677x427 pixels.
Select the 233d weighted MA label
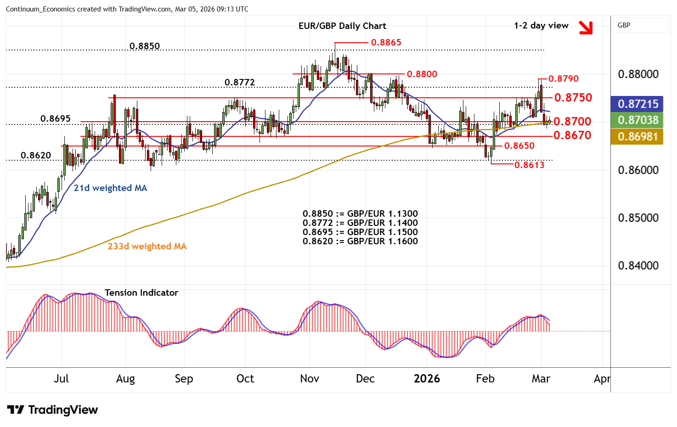pyautogui.click(x=147, y=246)
